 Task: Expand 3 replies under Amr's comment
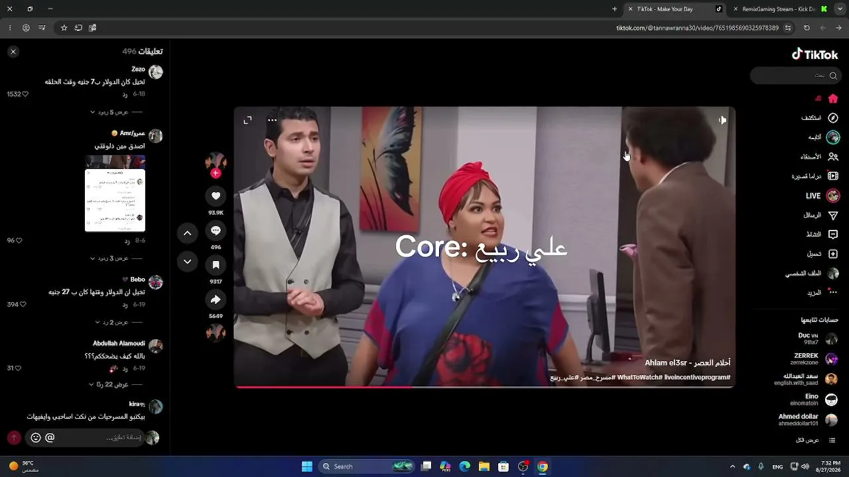tap(117, 258)
